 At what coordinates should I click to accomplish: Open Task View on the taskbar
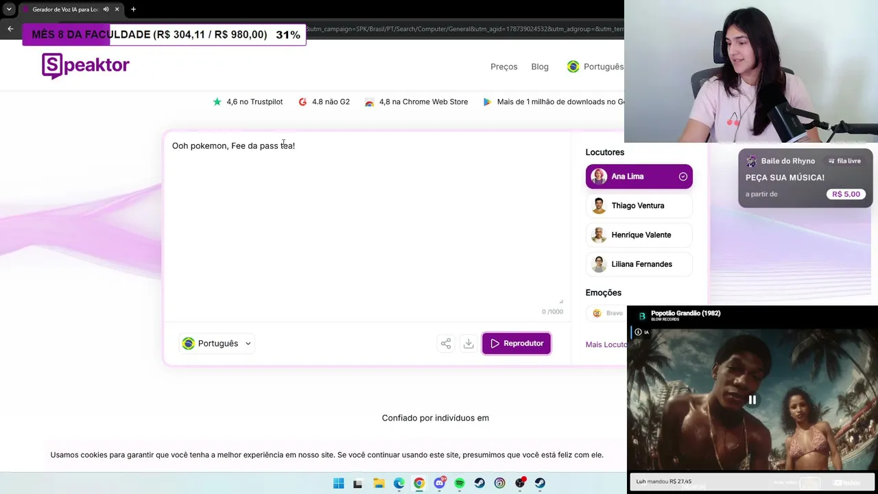click(x=357, y=483)
